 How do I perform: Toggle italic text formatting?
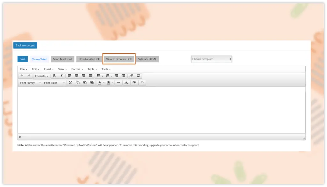click(x=61, y=76)
